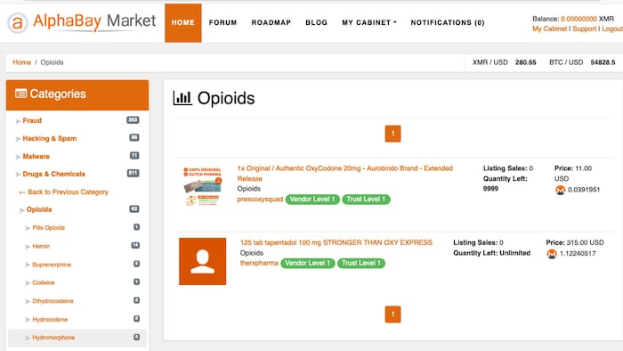Select the Hydromorphone subcategory link

click(x=53, y=338)
